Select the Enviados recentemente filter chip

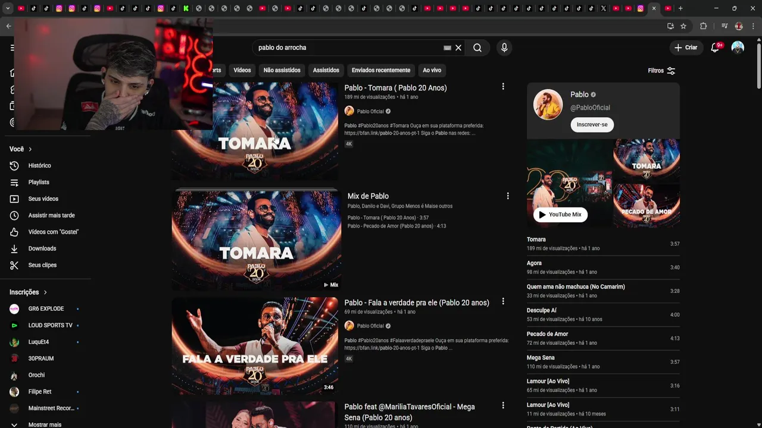[381, 70]
